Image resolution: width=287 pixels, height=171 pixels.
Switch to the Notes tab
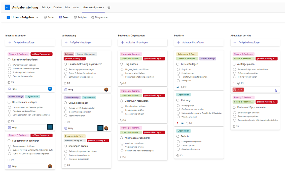click(76, 8)
